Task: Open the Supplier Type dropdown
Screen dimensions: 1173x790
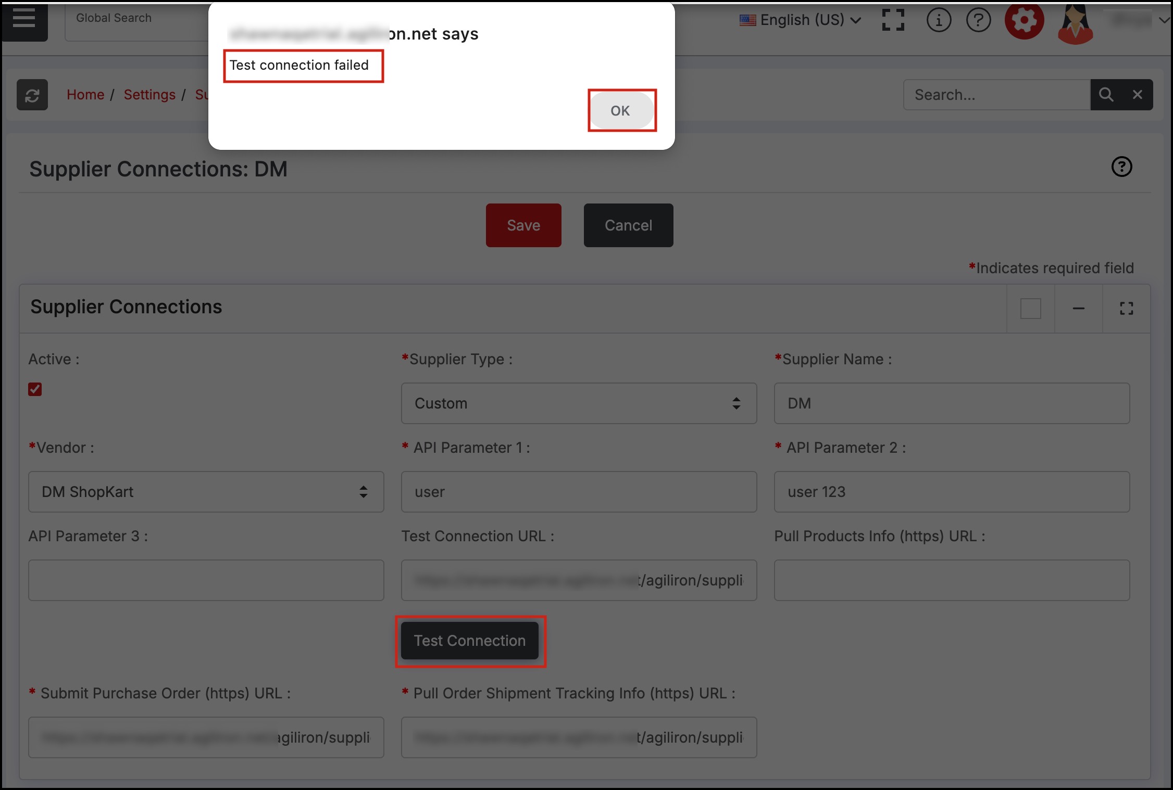Action: point(578,403)
